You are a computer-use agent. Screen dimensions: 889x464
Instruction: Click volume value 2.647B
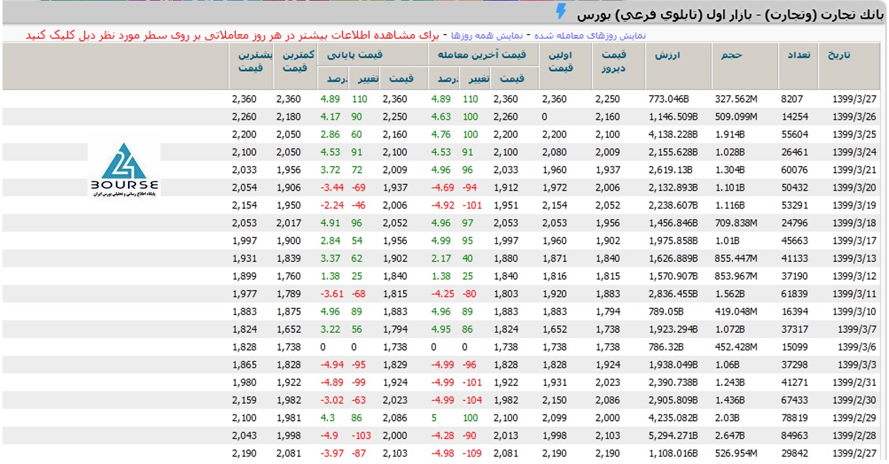pos(729,435)
